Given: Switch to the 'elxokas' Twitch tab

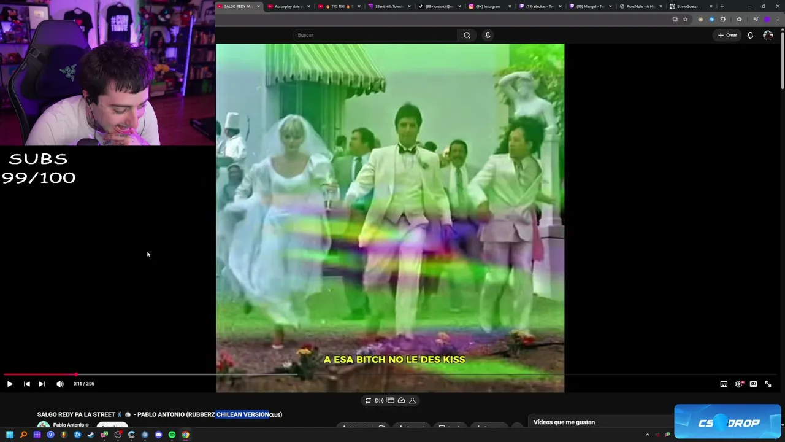Looking at the screenshot, I should [540, 6].
